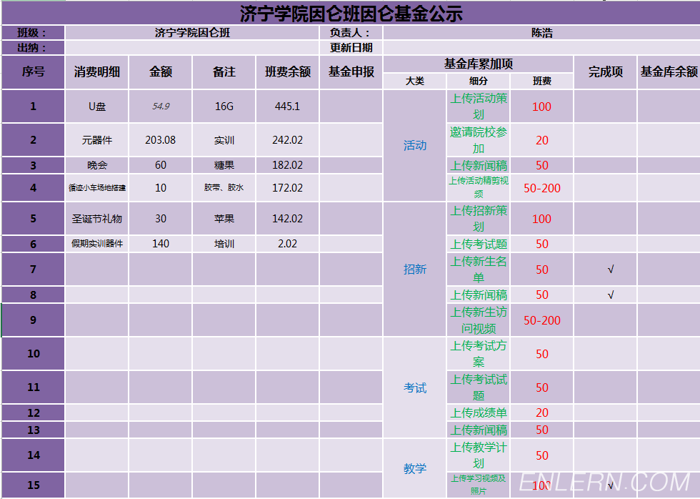Click the balance 242.02
Viewport: 700px width, 499px height.
(287, 140)
